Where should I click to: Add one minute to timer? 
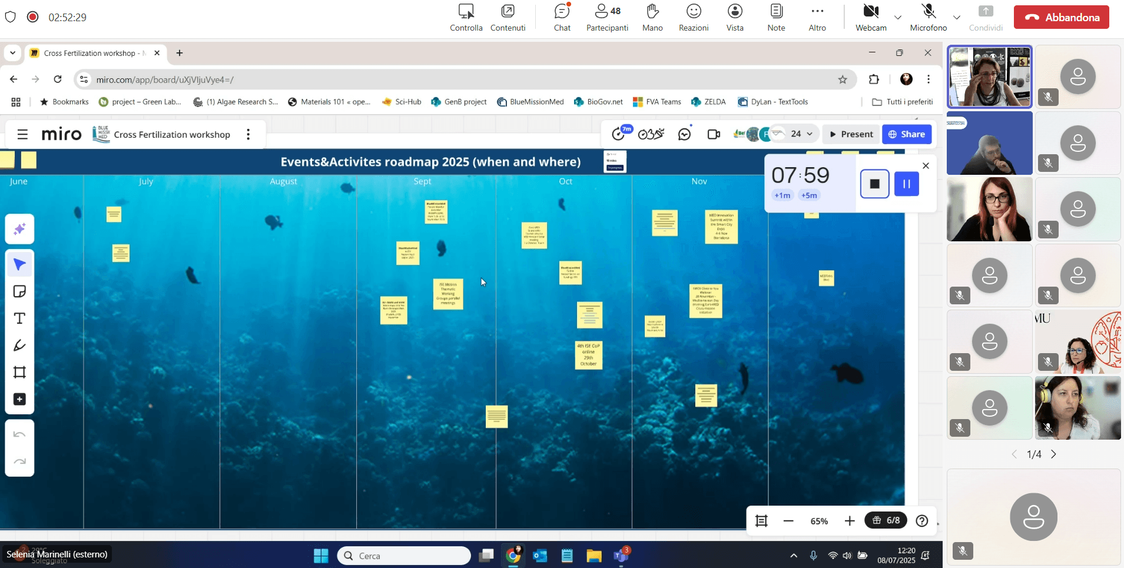pos(783,195)
